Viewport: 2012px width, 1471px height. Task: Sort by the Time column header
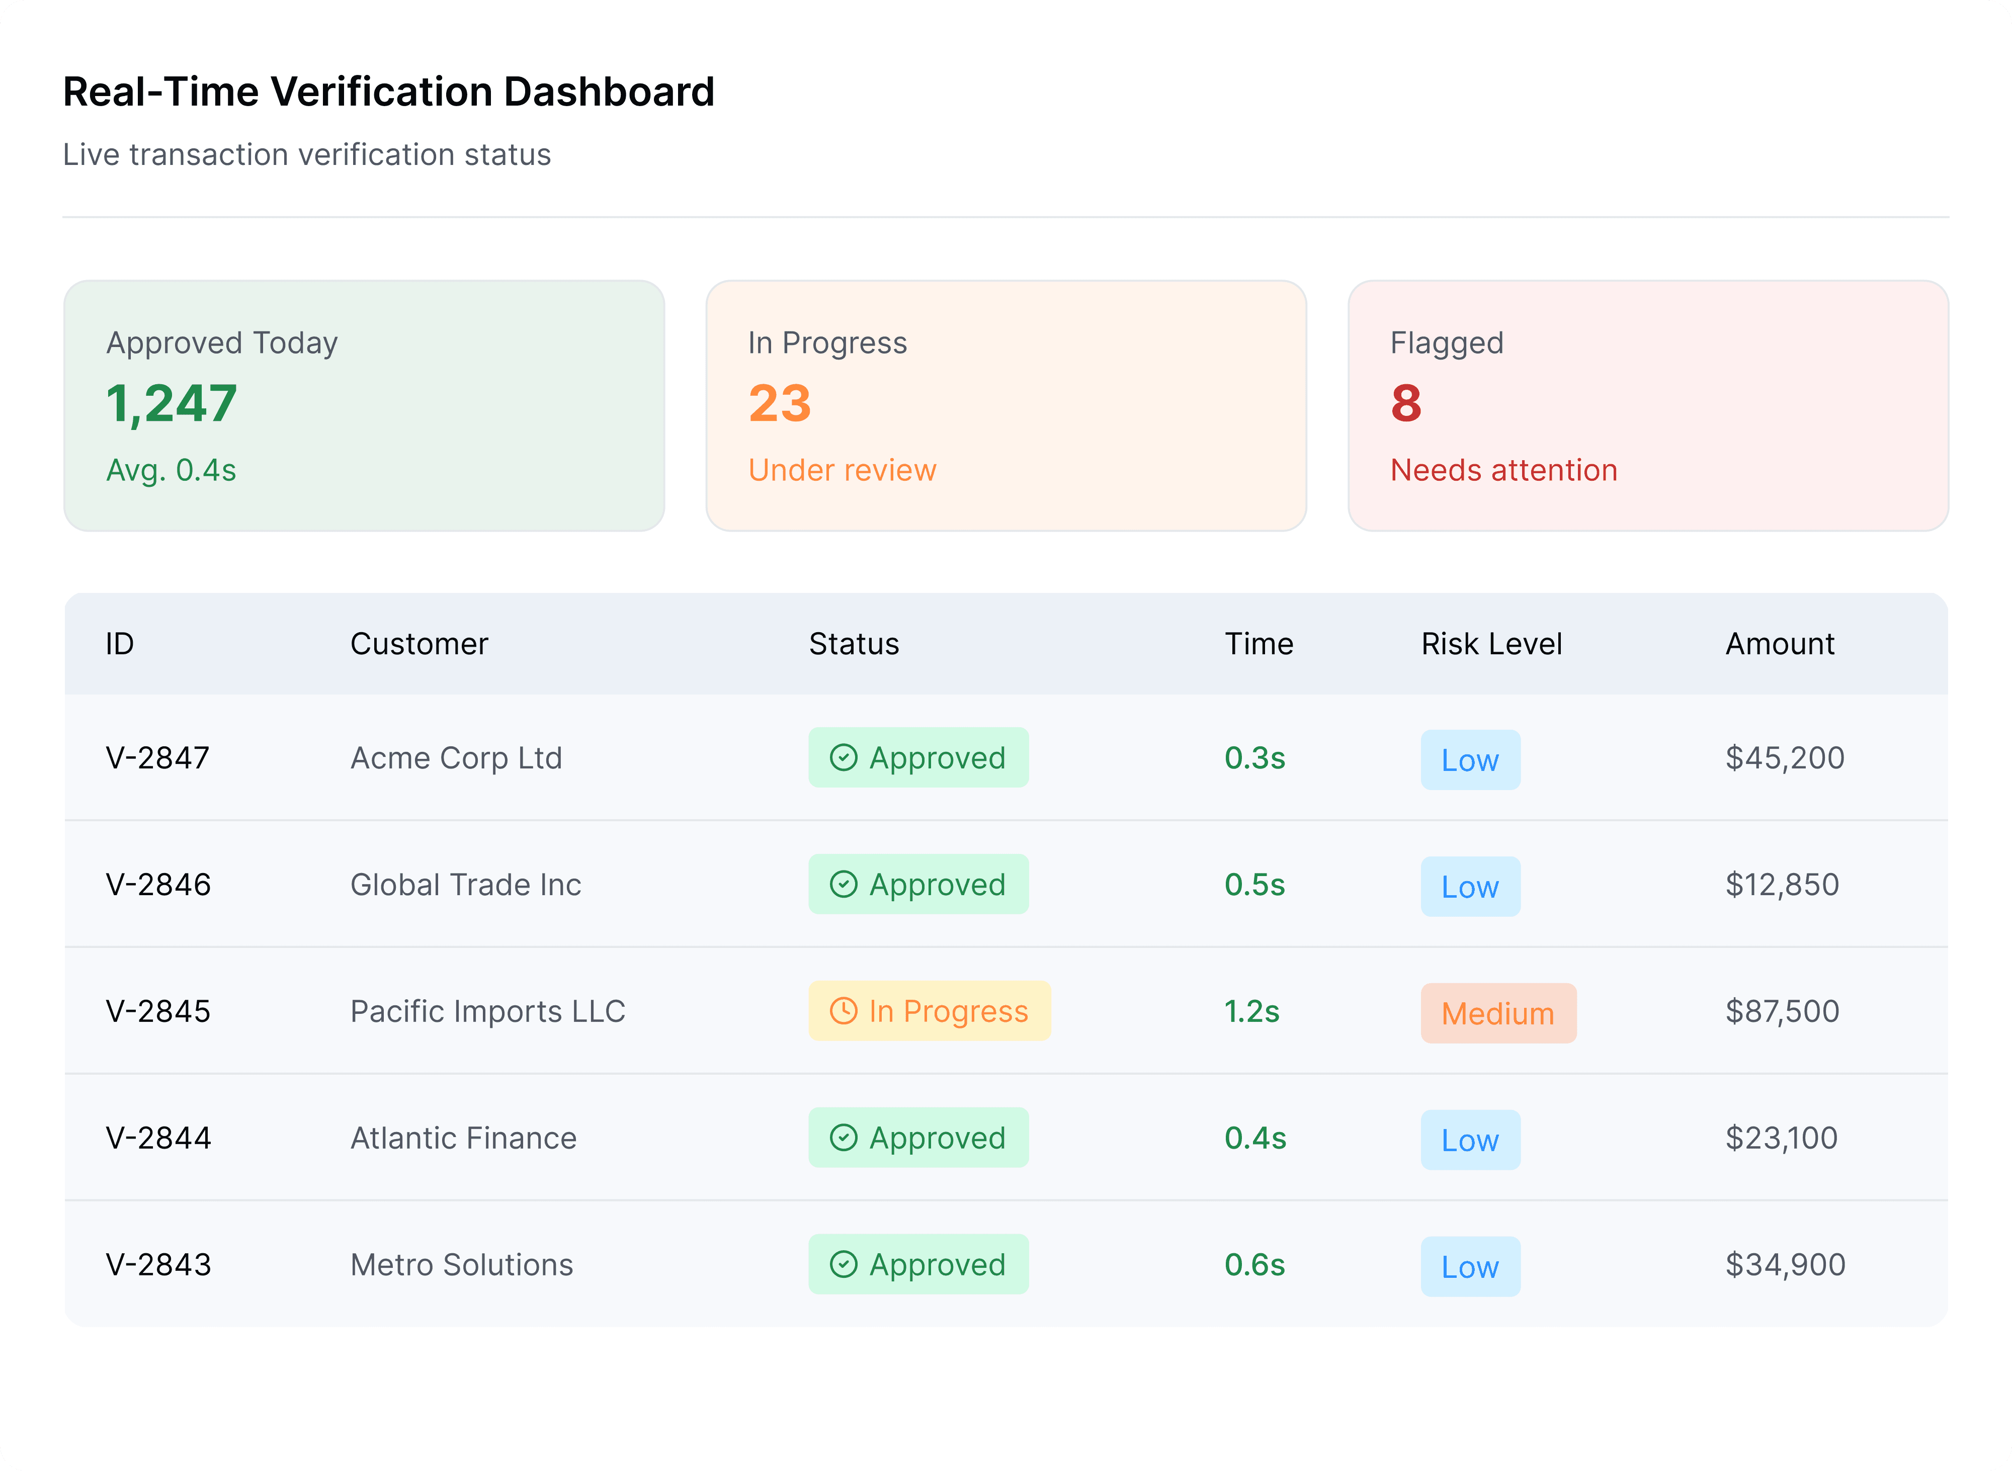[x=1257, y=643]
